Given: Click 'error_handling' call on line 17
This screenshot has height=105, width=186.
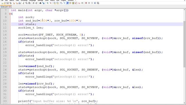Looking at the screenshot, I should [x=38, y=45].
